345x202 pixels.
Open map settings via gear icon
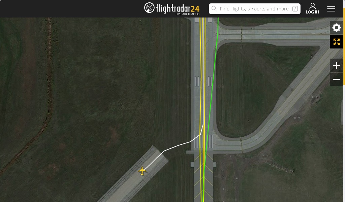[x=337, y=28]
